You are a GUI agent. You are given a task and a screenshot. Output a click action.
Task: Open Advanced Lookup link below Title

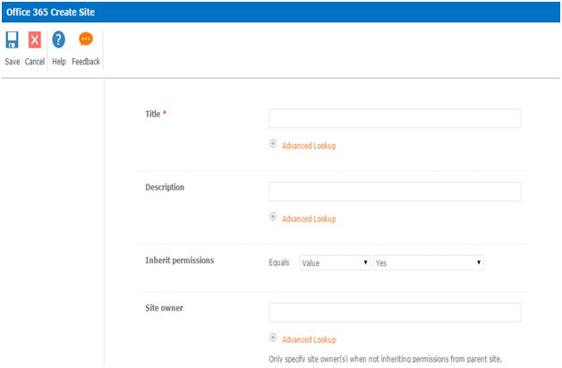tap(309, 146)
